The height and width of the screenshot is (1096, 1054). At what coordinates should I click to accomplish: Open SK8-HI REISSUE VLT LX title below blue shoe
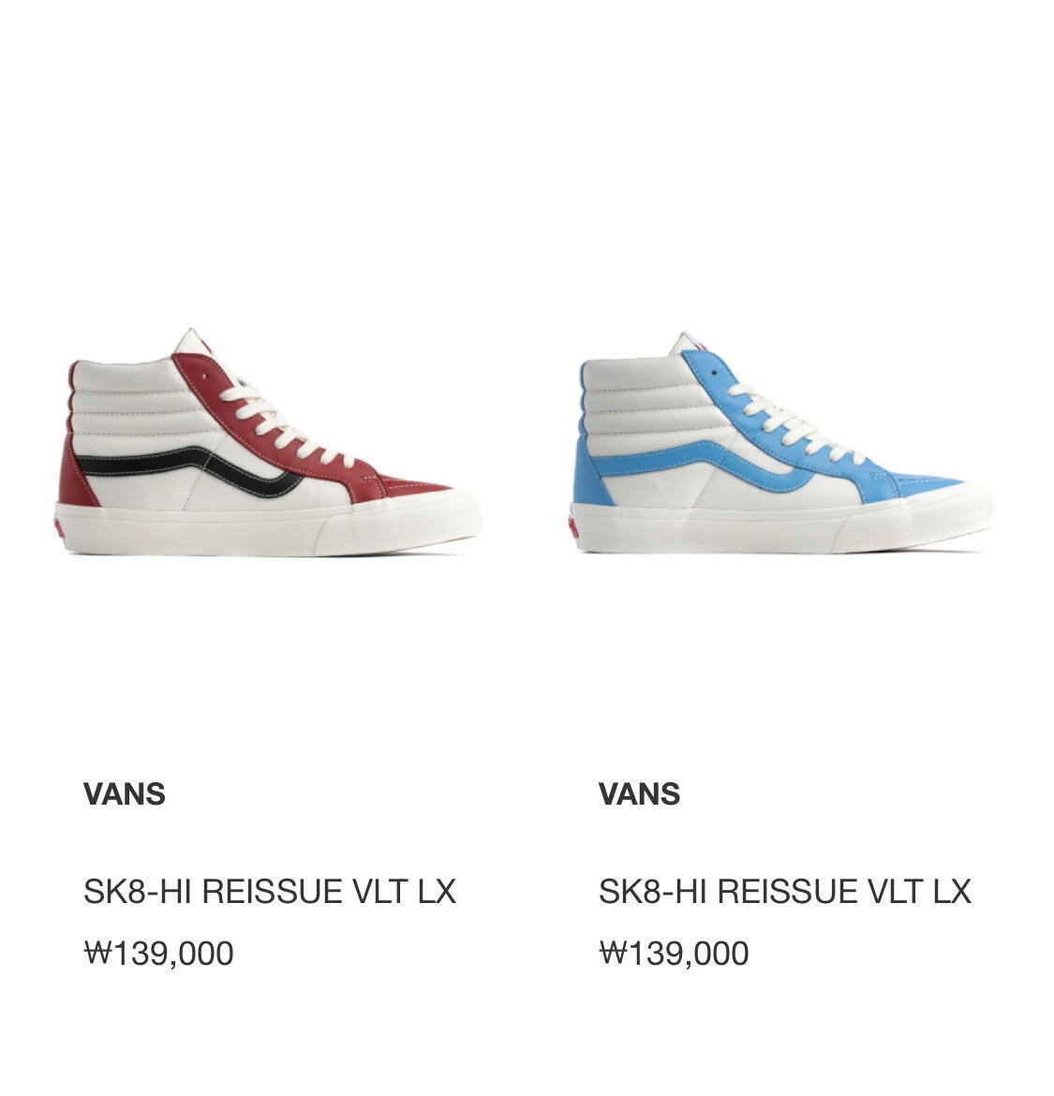click(785, 891)
